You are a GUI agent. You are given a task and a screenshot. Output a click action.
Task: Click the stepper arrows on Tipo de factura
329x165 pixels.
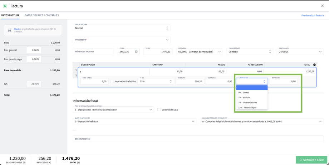click(x=167, y=28)
